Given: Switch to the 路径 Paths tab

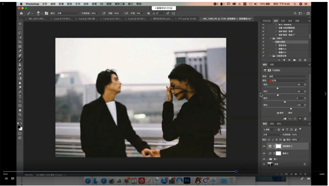Looking at the screenshot, I should pos(279,124).
